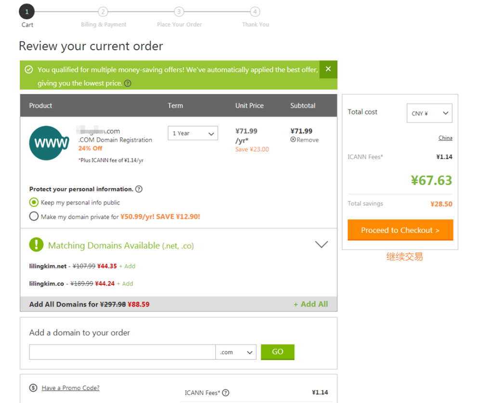The width and height of the screenshot is (493, 403).
Task: Click the promo code dollar icon
Action: 33,388
